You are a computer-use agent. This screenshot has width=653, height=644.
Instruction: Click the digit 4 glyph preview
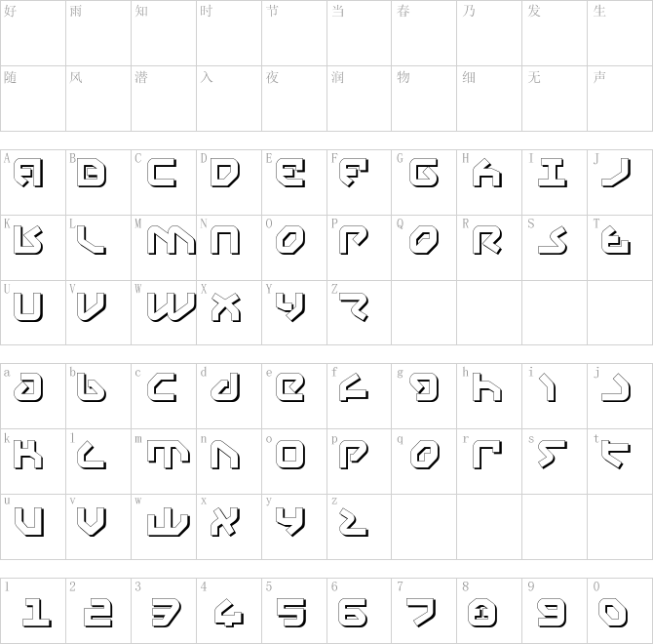(229, 612)
